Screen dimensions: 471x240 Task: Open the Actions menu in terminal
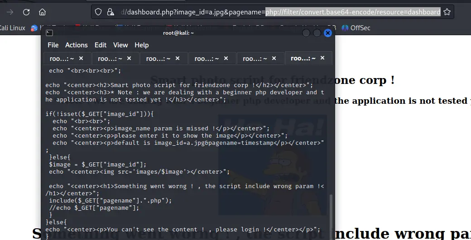point(76,45)
